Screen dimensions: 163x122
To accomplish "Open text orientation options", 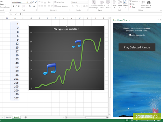I will click(49, 2).
